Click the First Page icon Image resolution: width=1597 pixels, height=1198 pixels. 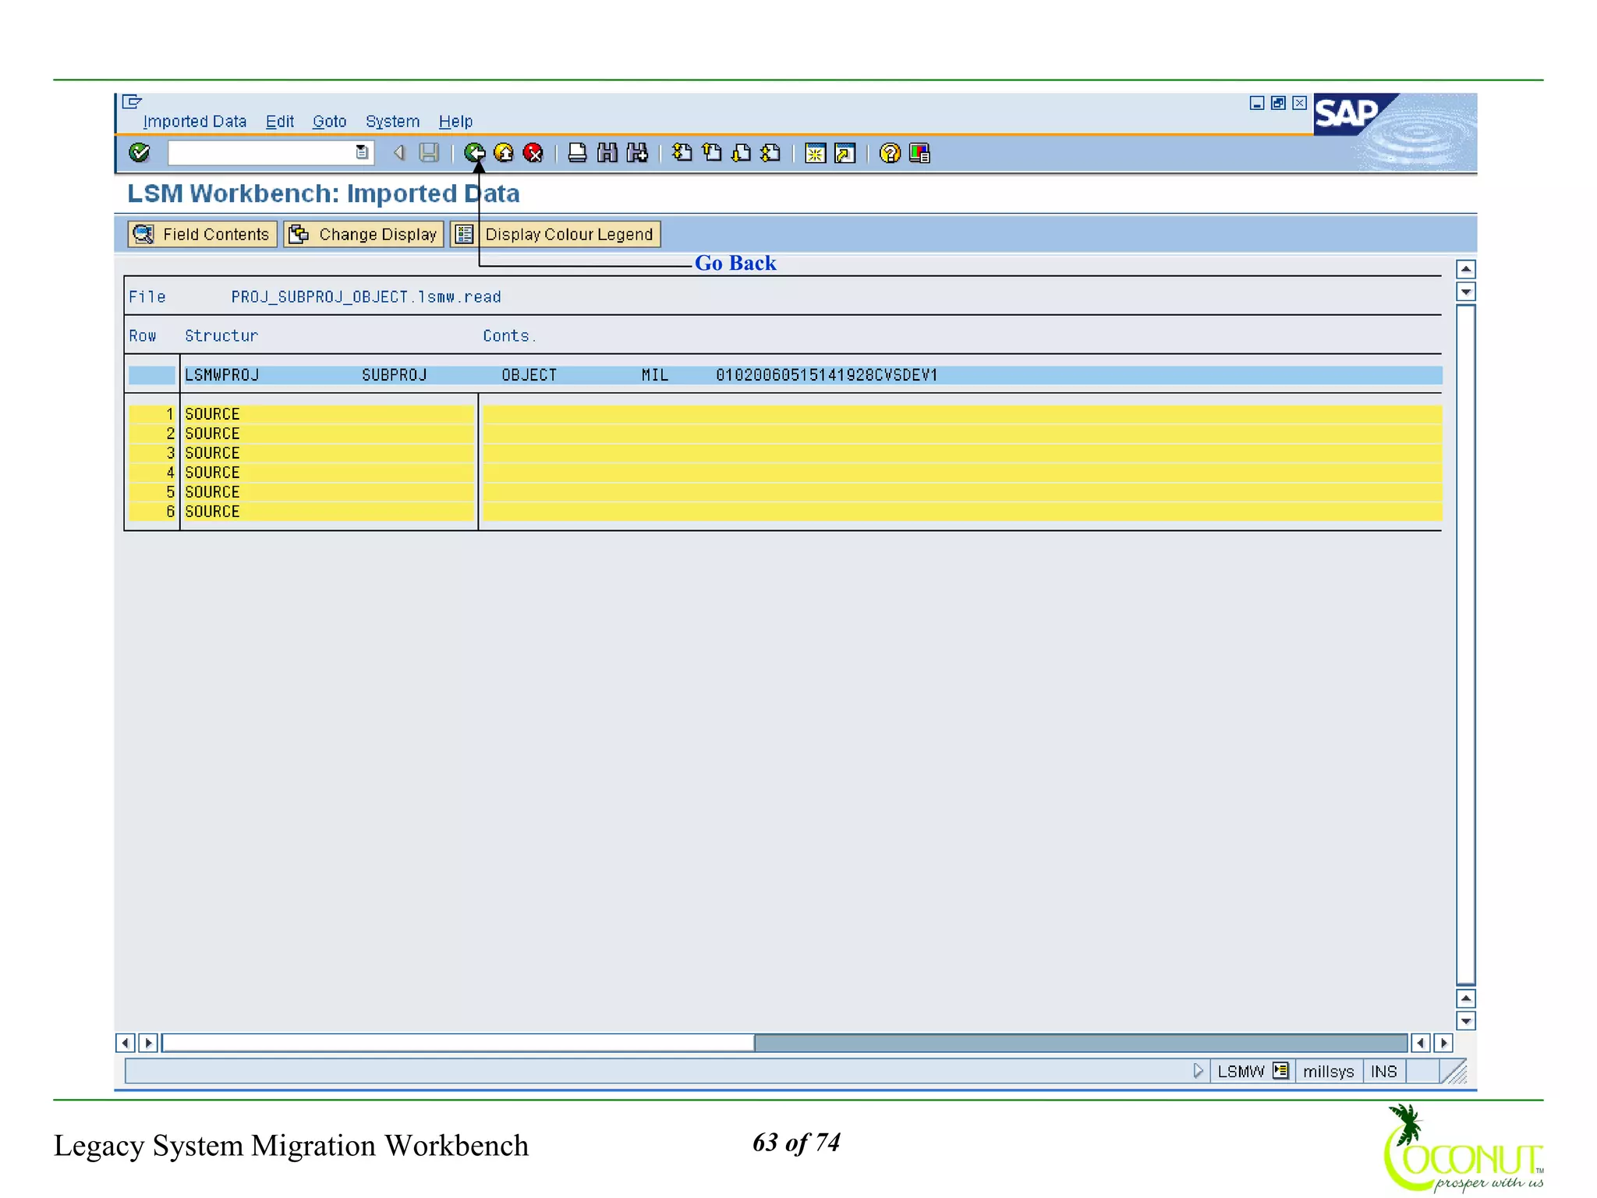point(682,153)
